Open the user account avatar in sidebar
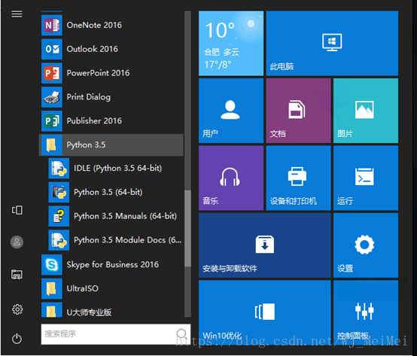Image resolution: width=417 pixels, height=356 pixels. click(17, 242)
